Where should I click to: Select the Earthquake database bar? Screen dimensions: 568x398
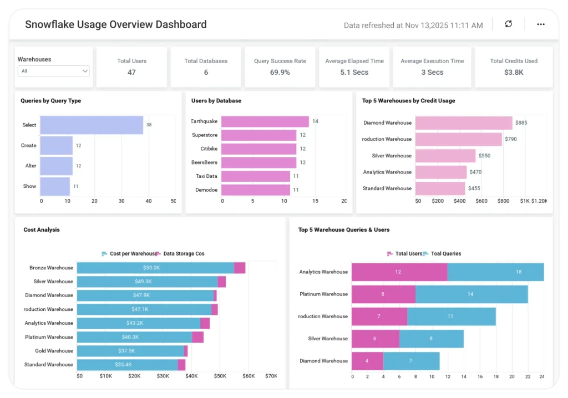(265, 121)
